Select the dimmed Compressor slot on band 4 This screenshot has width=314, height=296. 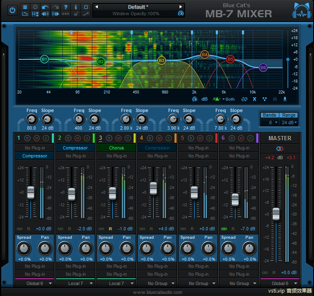[x=157, y=148]
